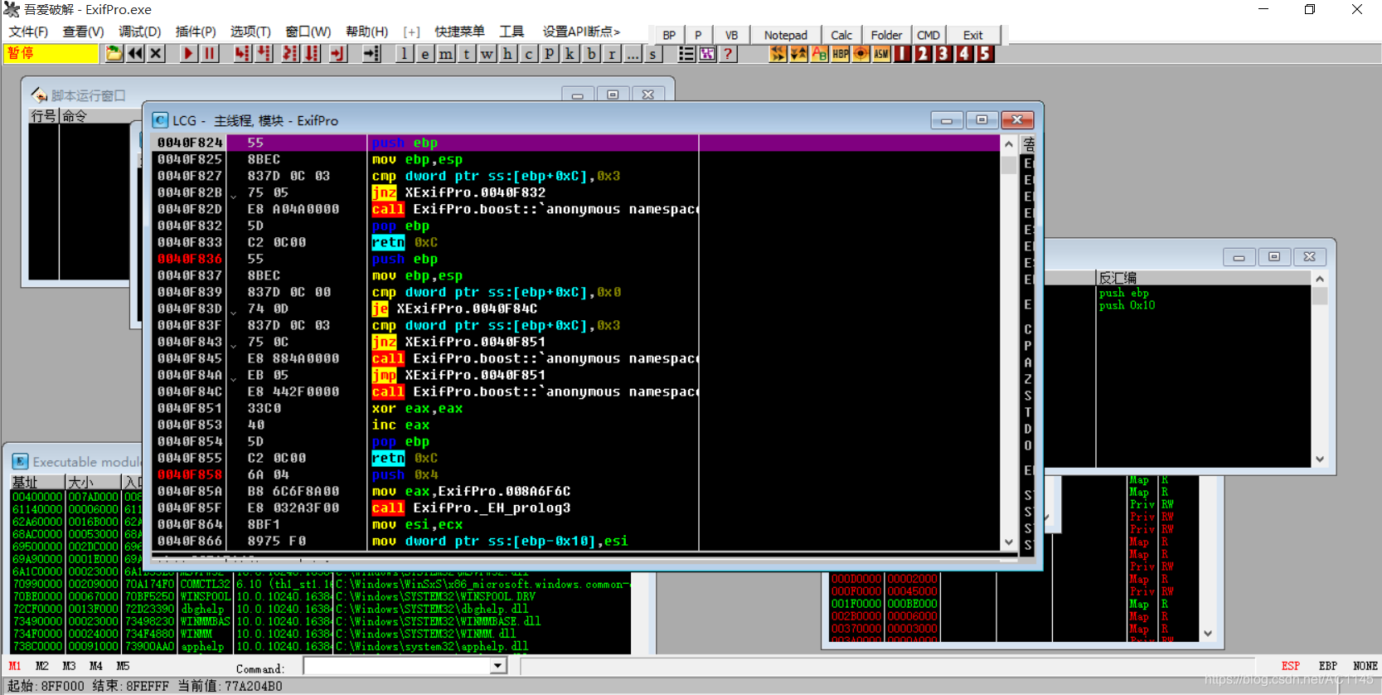Image resolution: width=1382 pixels, height=695 pixels.
Task: Click the options list icon in the toolbar
Action: point(686,54)
